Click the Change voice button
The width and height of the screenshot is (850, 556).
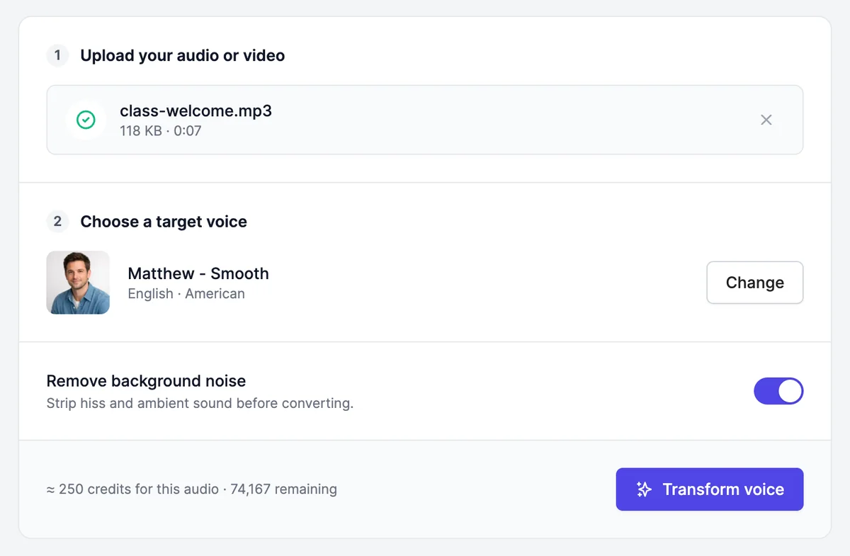pos(755,283)
